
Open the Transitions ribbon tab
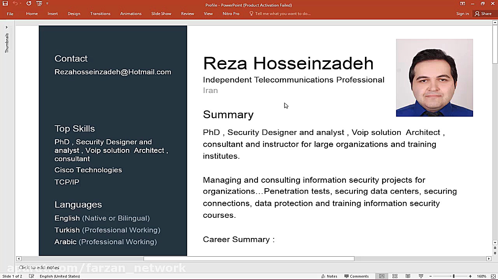click(x=100, y=14)
